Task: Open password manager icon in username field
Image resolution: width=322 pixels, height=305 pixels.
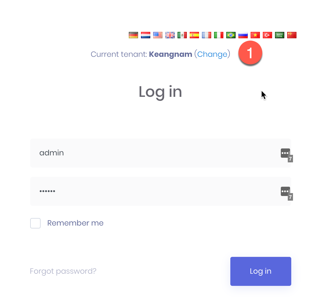Action: pos(287,155)
